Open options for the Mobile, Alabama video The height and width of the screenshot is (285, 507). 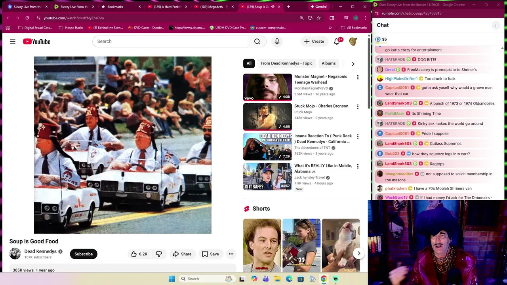(358, 166)
